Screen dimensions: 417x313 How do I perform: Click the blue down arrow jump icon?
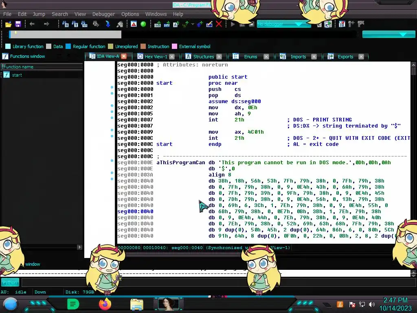(108, 24)
